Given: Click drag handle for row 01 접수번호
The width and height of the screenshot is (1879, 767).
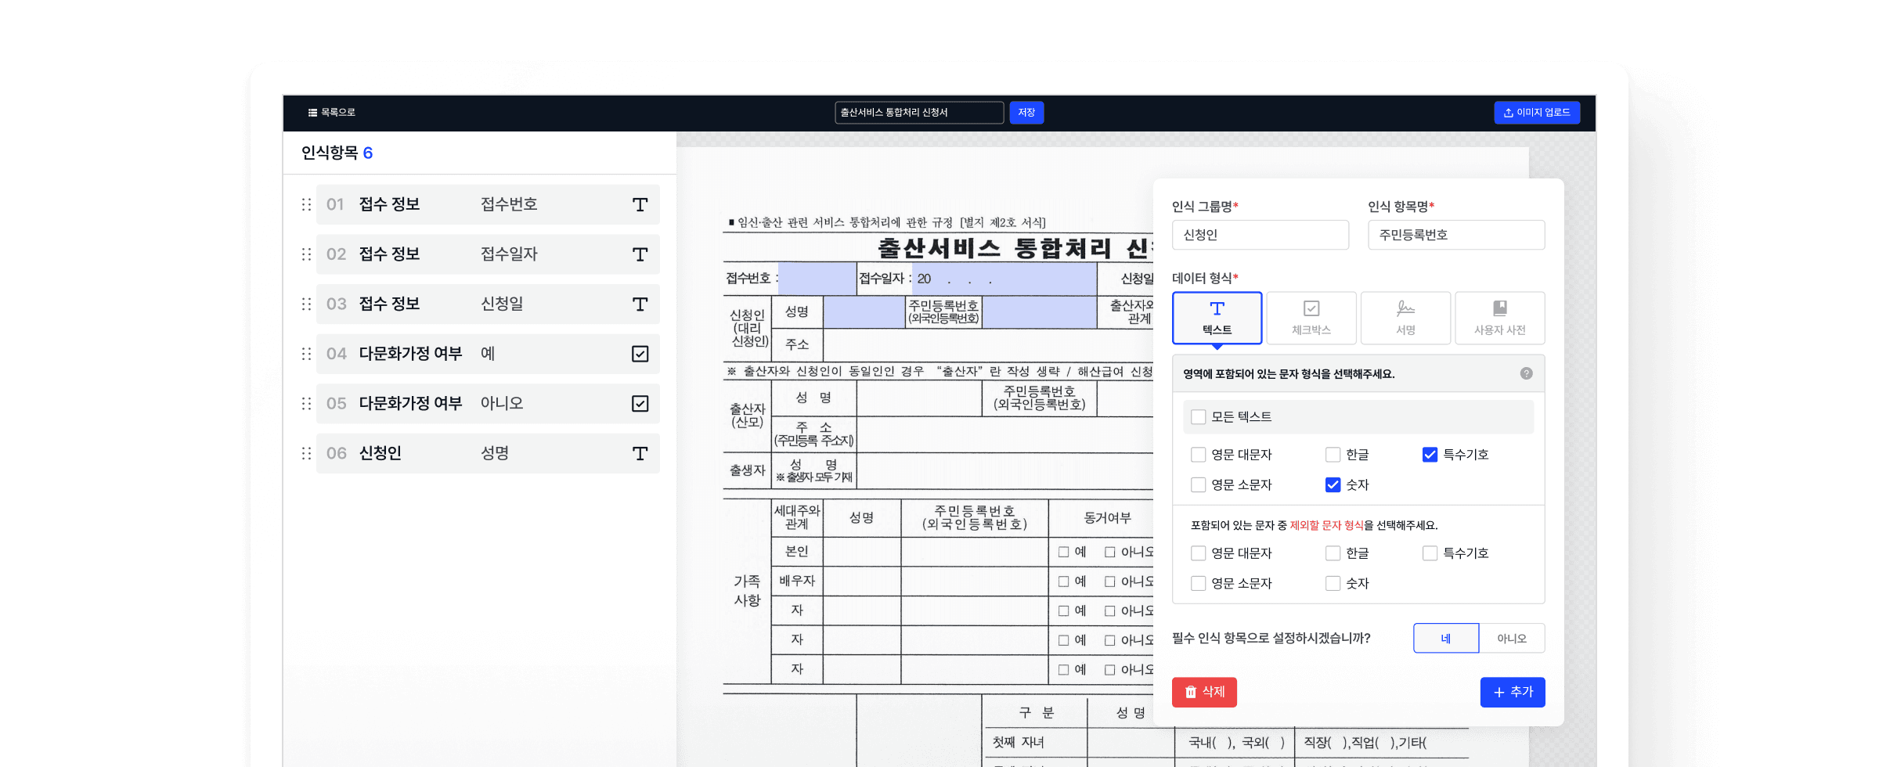Looking at the screenshot, I should tap(306, 204).
